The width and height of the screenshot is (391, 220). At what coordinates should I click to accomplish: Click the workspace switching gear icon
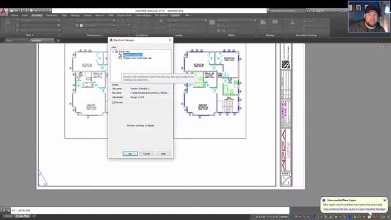pyautogui.click(x=336, y=217)
